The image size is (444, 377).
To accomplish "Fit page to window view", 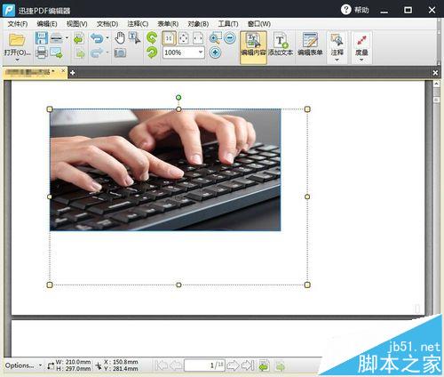I will (184, 38).
